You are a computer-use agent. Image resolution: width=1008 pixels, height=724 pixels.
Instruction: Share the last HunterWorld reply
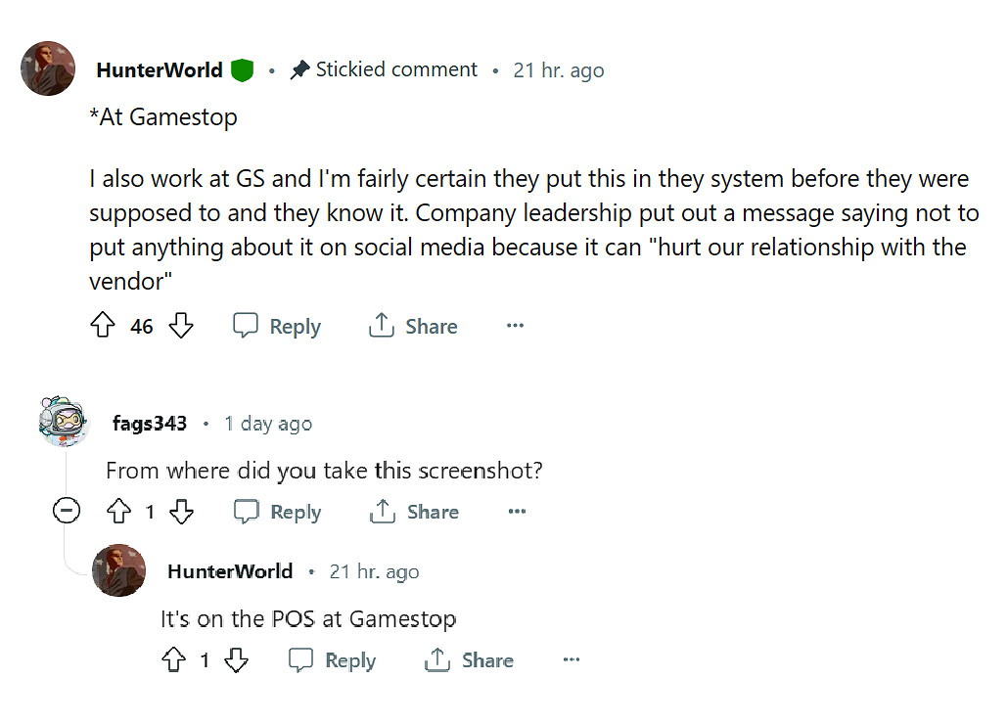click(469, 661)
